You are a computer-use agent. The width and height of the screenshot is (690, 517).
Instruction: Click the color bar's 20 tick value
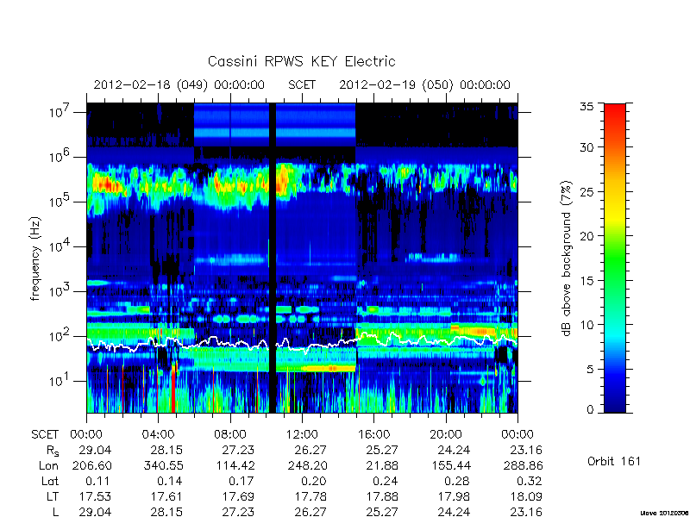(586, 236)
